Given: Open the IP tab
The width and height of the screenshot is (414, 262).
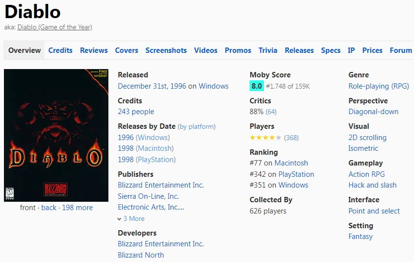Looking at the screenshot, I should point(351,50).
